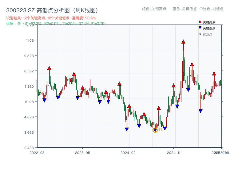Toggle the 过滤点 series in chart legend
This screenshot has height=184, width=246.
205,34
